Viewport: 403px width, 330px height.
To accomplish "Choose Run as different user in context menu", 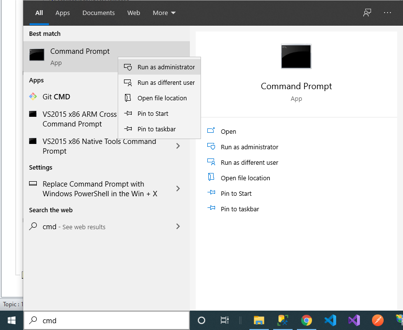I will coord(159,82).
